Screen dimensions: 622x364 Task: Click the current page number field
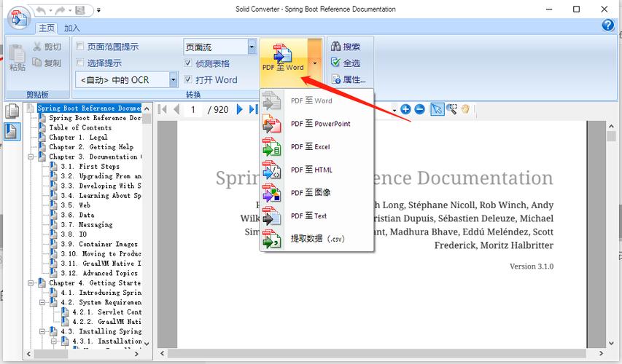(193, 109)
